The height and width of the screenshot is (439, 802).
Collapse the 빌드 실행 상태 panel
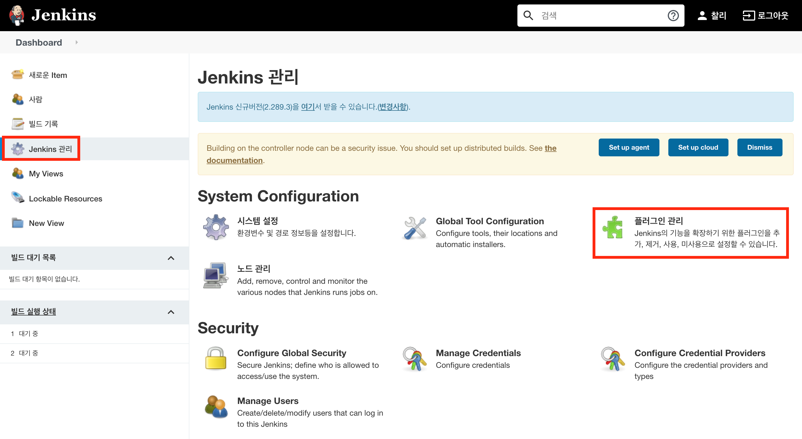click(x=171, y=312)
